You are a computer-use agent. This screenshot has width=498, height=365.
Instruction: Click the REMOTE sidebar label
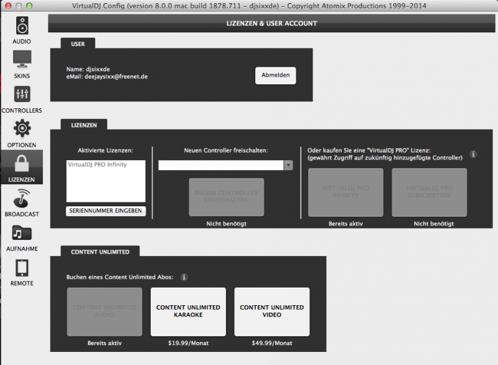(x=22, y=283)
